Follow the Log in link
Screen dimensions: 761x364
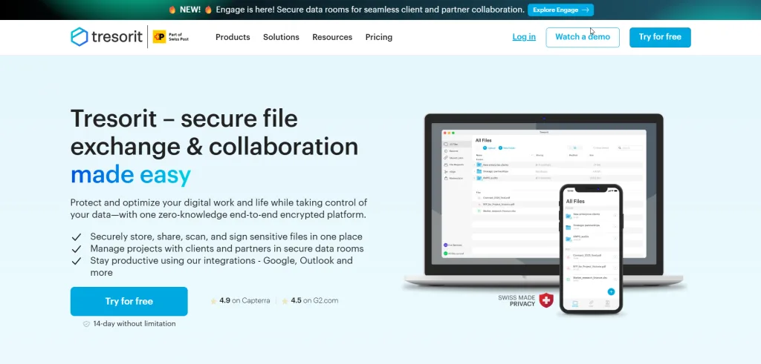(524, 37)
